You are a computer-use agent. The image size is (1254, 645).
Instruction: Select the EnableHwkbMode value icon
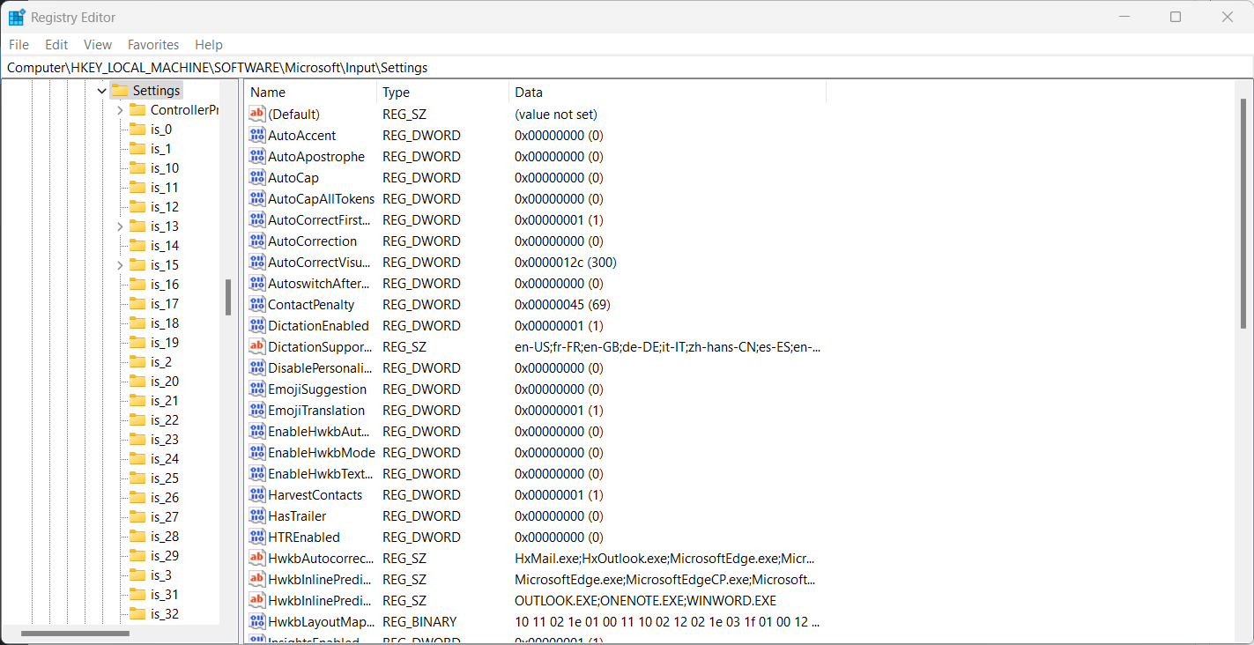257,452
